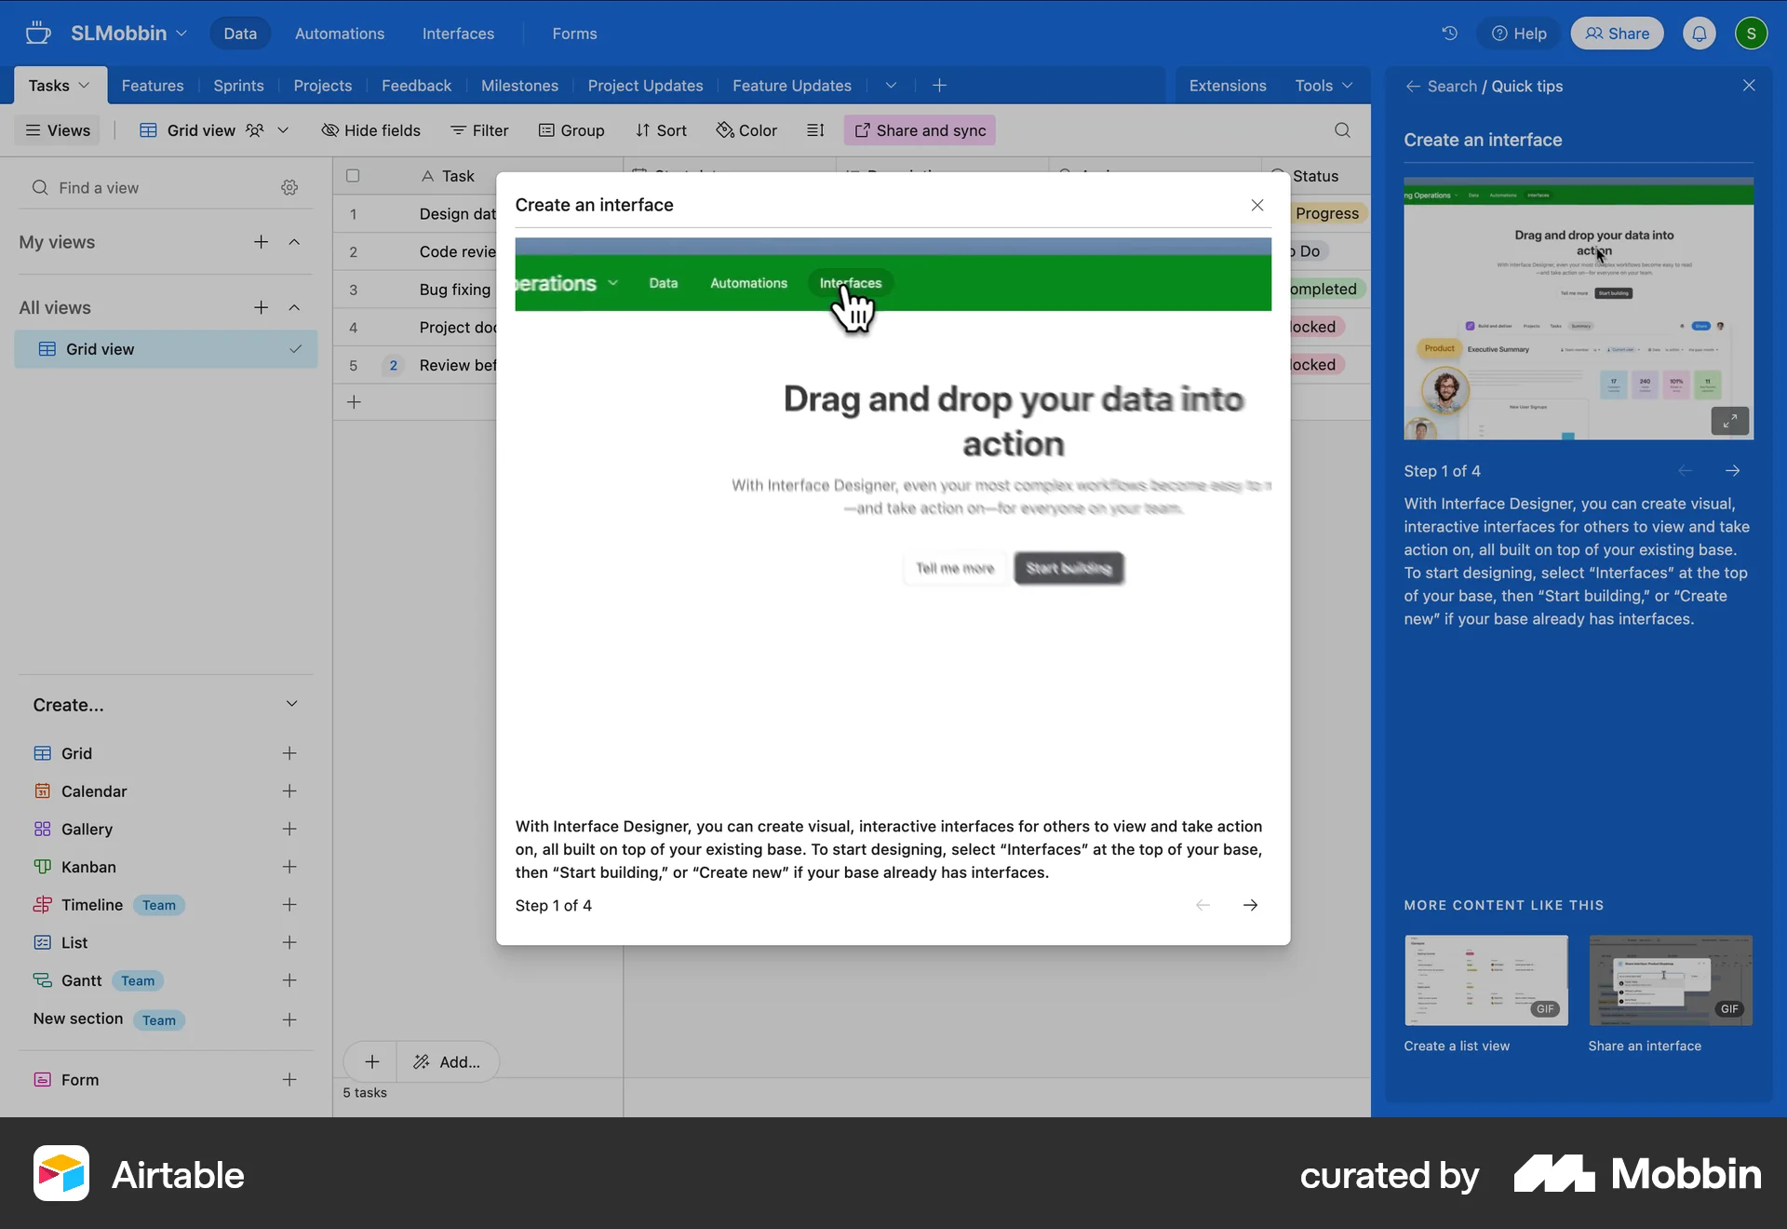Switch to the Automations tab
The image size is (1787, 1229).
[x=338, y=34]
